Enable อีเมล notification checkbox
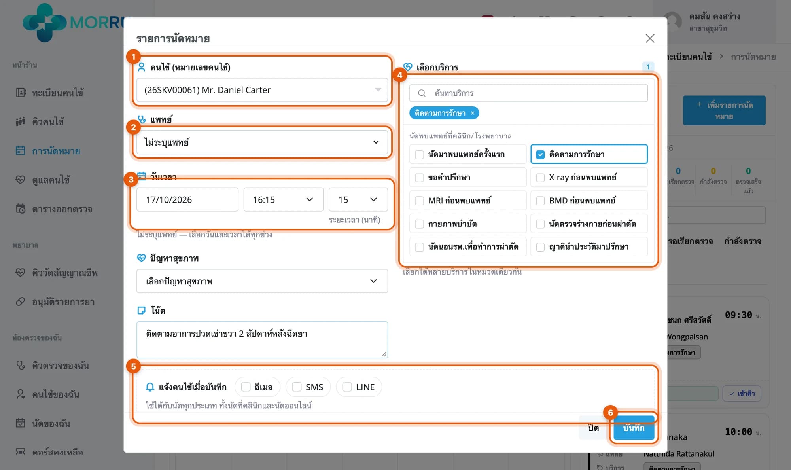The width and height of the screenshot is (791, 470). coord(246,387)
